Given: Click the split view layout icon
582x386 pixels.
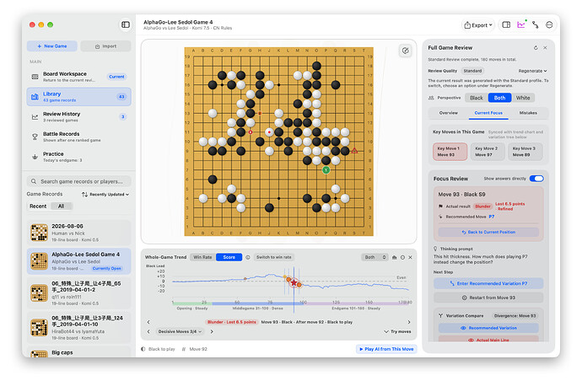Looking at the screenshot, I should 506,24.
